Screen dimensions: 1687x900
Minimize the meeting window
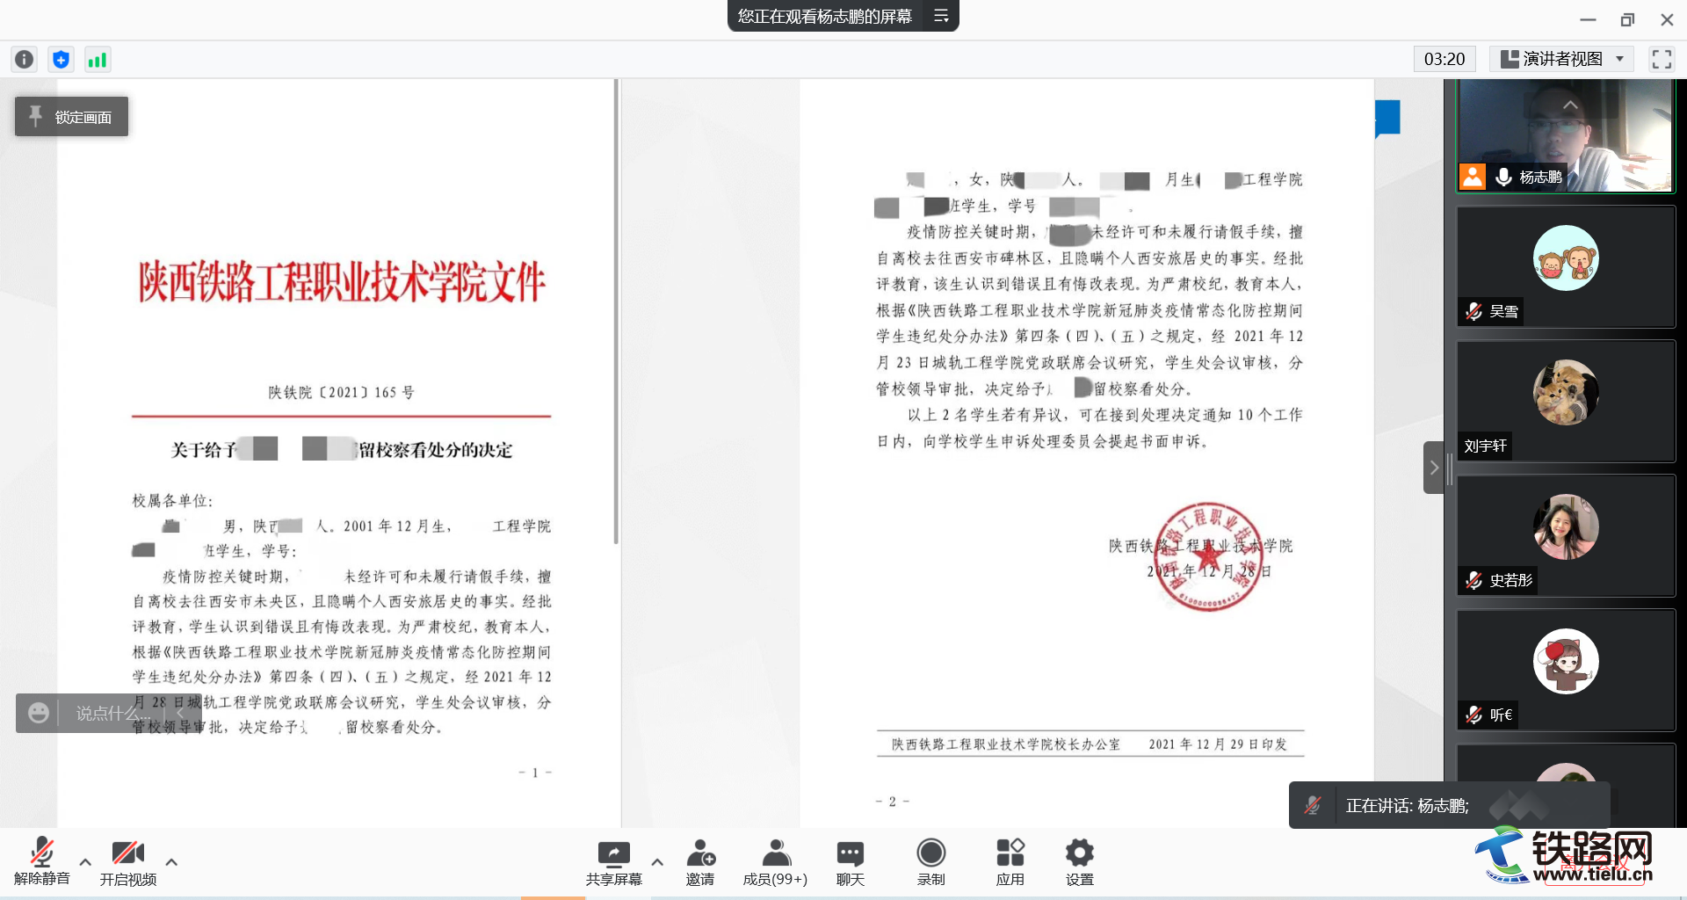pyautogui.click(x=1588, y=19)
